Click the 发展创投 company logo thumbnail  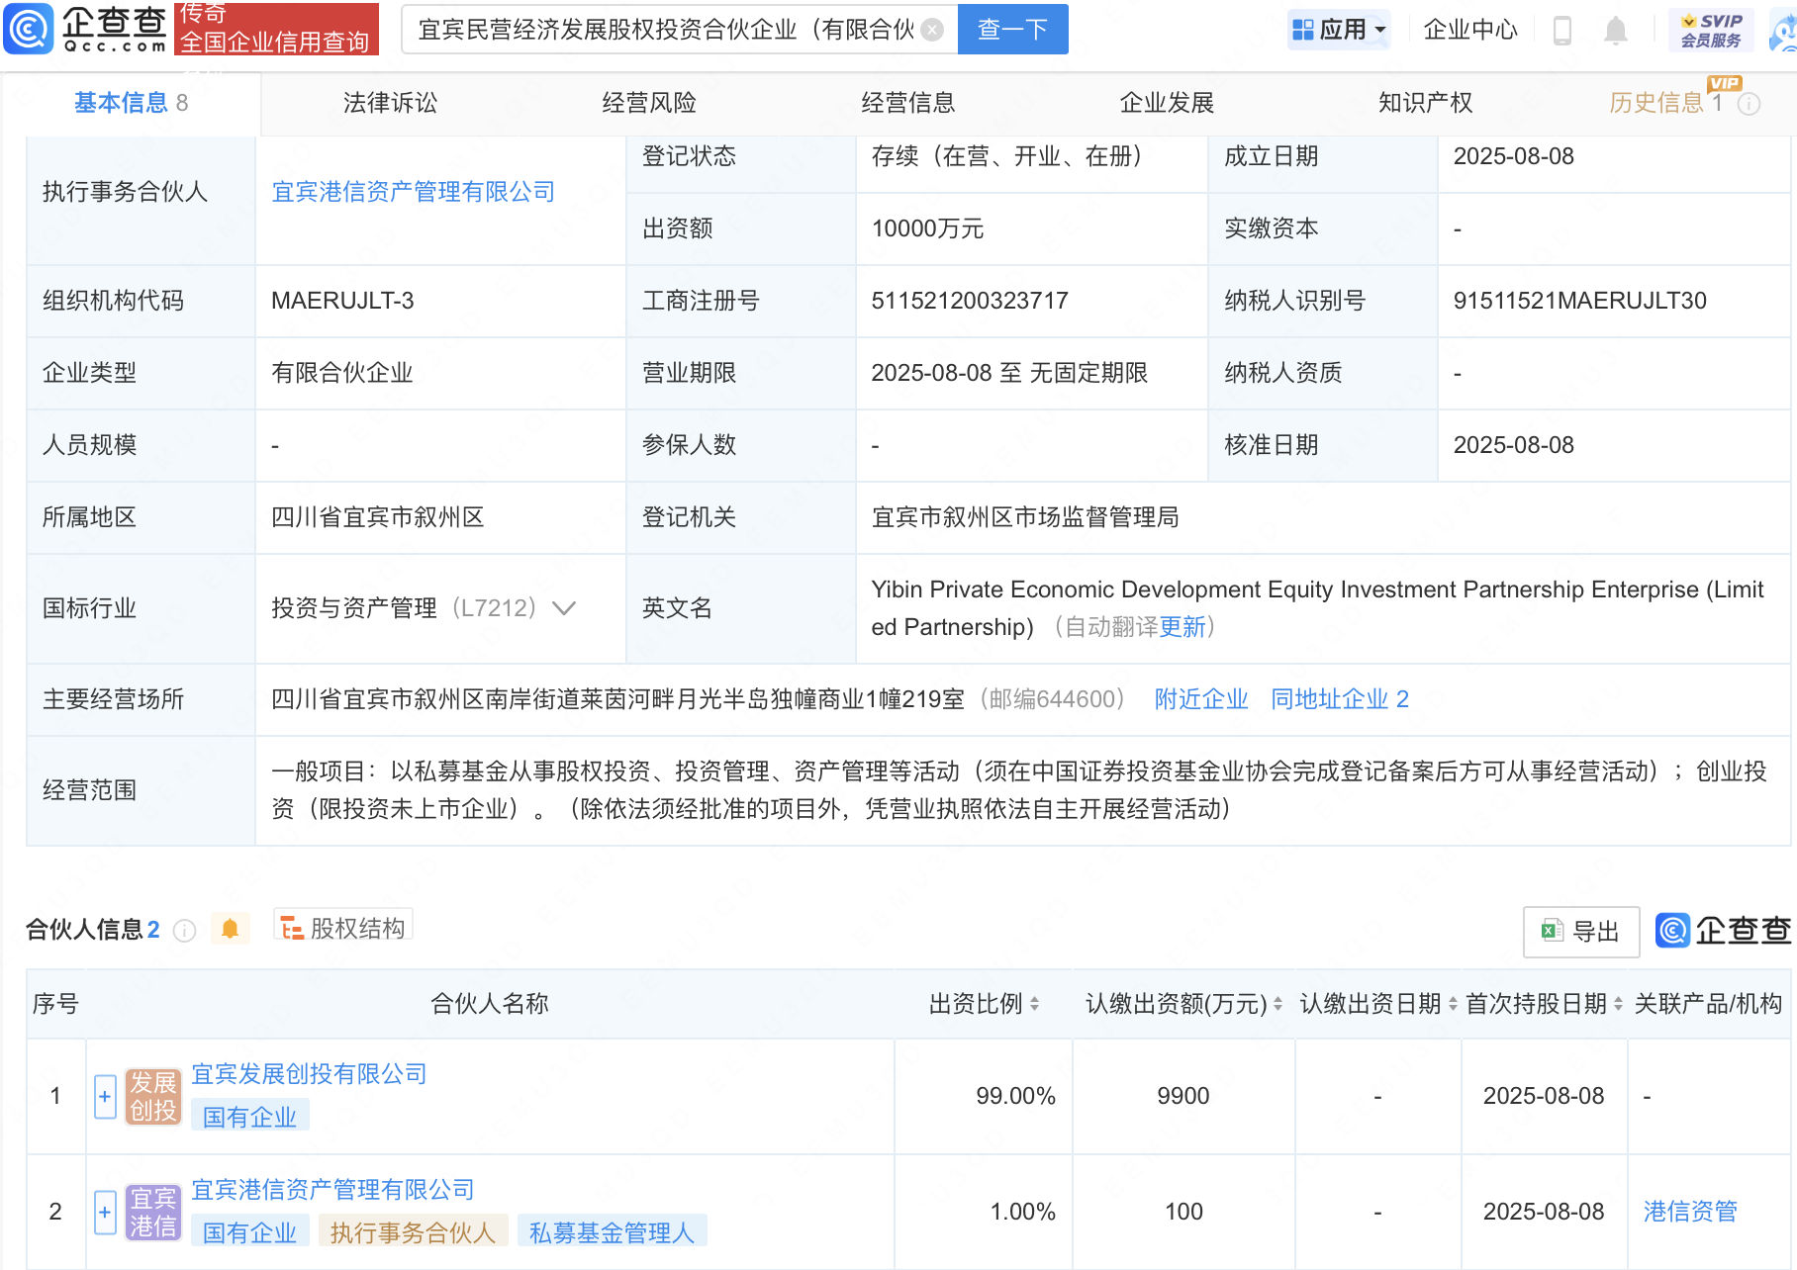[153, 1097]
